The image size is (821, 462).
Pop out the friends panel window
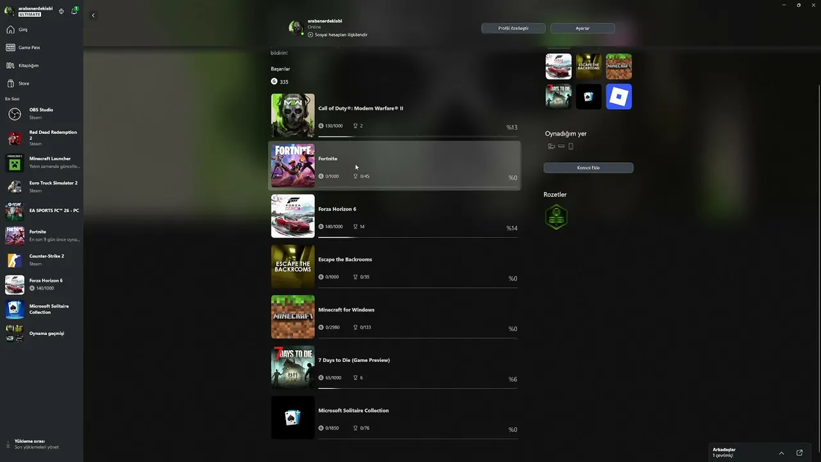799,452
